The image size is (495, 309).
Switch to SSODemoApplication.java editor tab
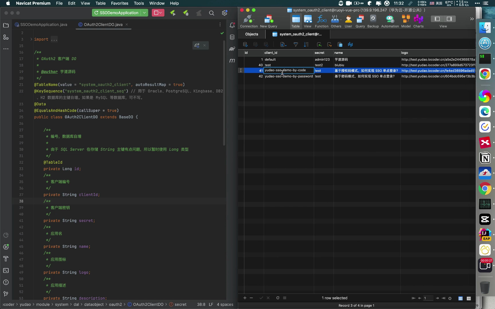tap(41, 25)
